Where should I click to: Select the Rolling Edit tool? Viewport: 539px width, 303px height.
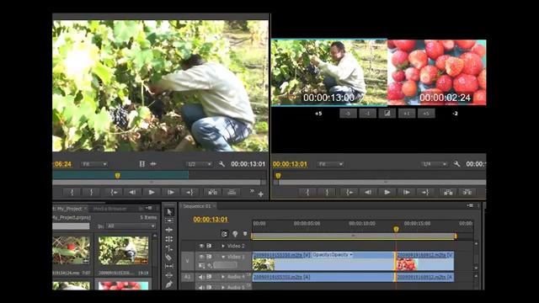[x=168, y=239]
